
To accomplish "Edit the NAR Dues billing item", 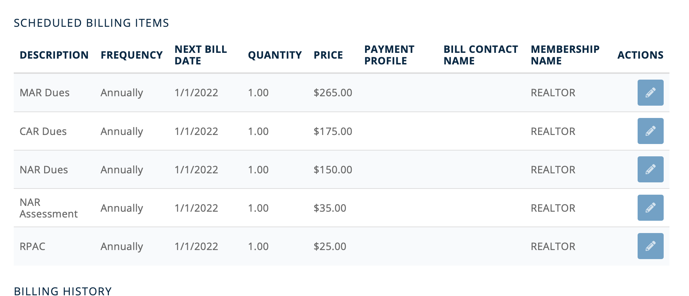I will click(650, 169).
